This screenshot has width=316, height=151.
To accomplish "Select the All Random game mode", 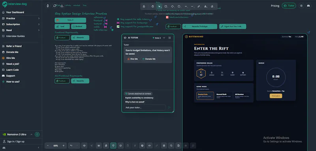I will point(242,96).
